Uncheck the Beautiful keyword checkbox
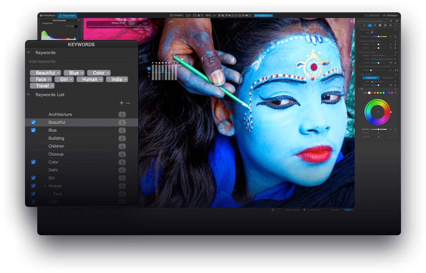 33,122
